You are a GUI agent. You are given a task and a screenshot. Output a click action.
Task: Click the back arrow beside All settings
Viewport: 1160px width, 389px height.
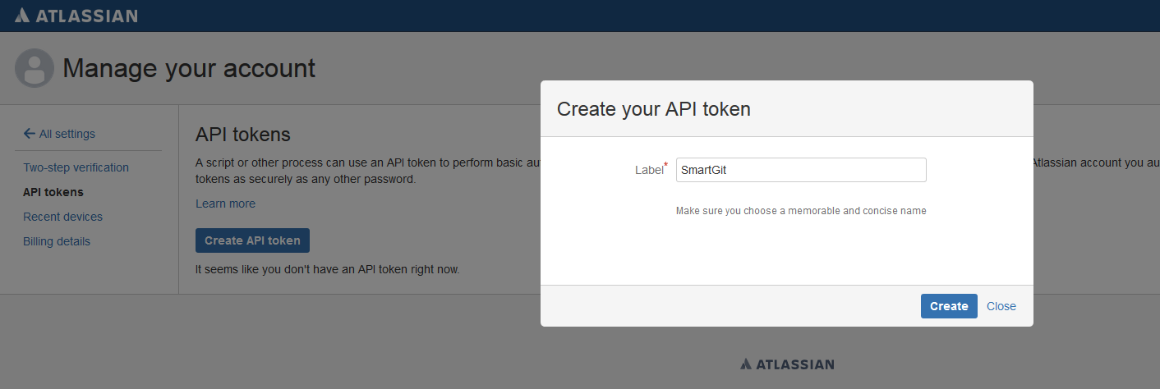click(x=29, y=134)
